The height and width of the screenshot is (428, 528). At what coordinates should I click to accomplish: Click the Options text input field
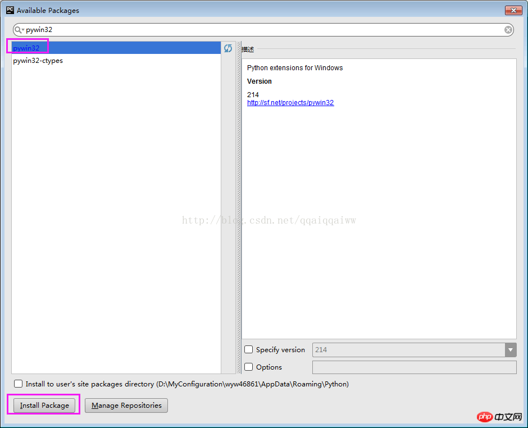(414, 367)
